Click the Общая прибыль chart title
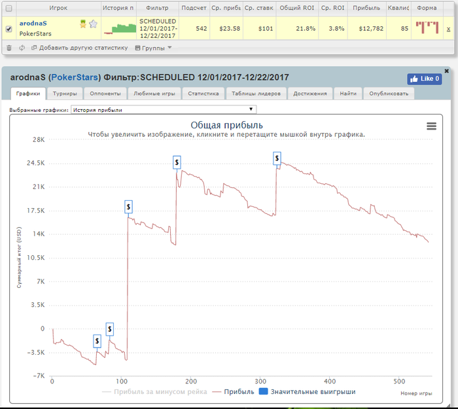Viewport: 458px width, 409px height. pos(226,126)
